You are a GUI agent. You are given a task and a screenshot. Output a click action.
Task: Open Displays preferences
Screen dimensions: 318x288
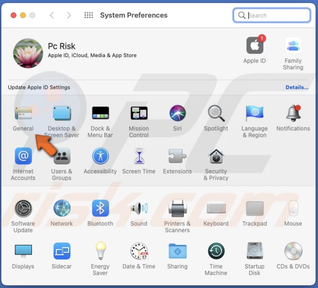[x=23, y=251]
